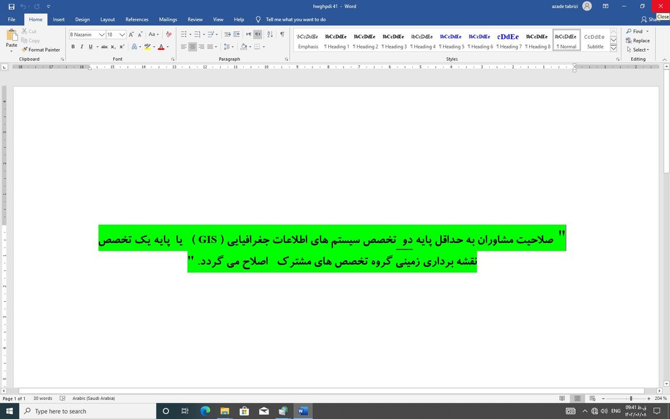Toggle Show/Hide paragraph marks
The image size is (670, 419).
282,34
